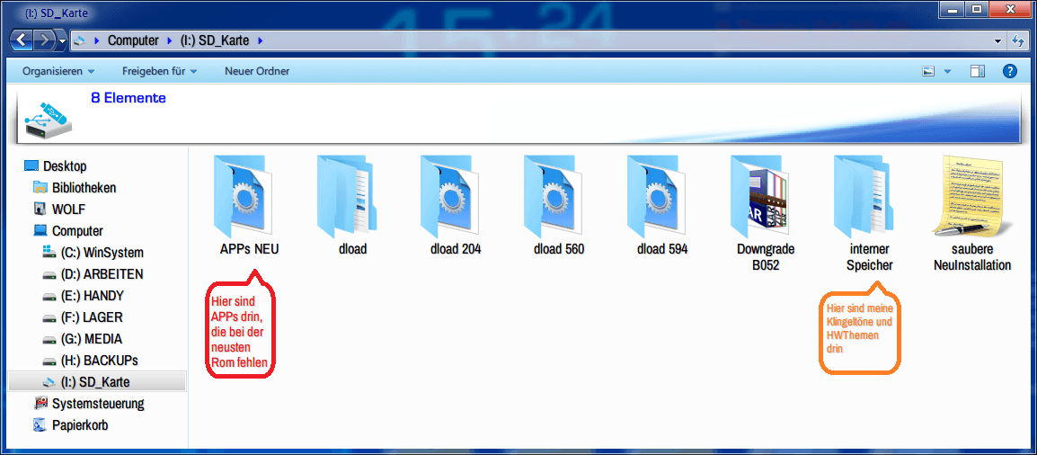
Task: Select the (F:) LAGER drive
Action: pyautogui.click(x=92, y=317)
